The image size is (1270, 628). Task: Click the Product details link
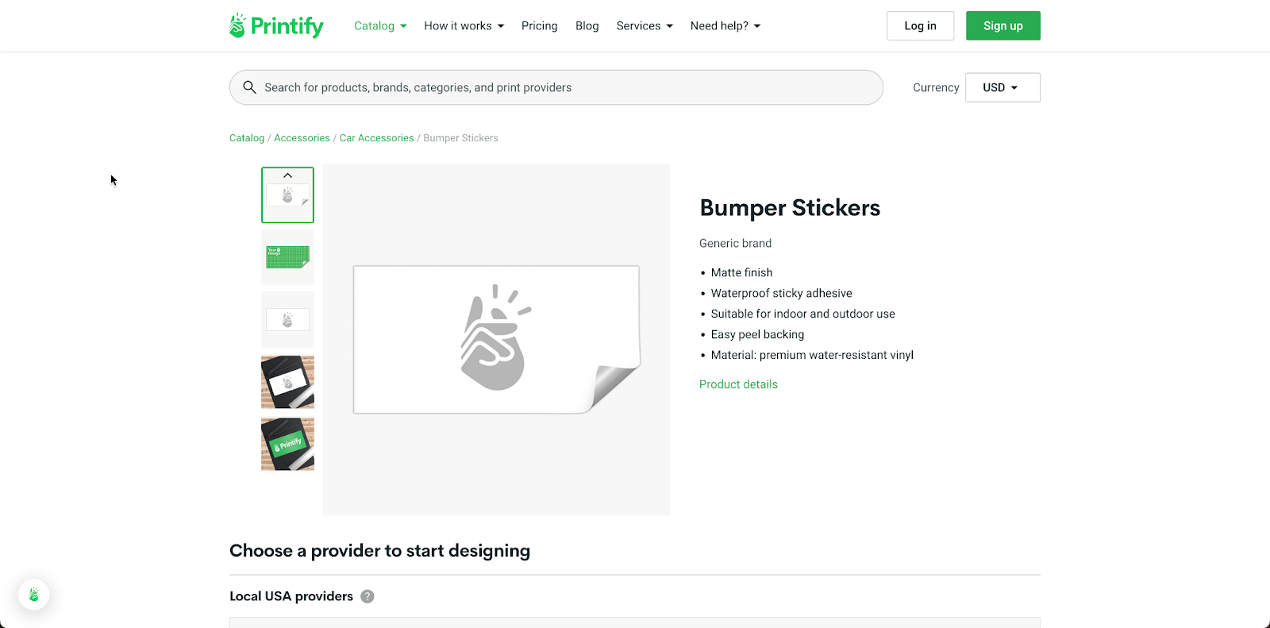pyautogui.click(x=738, y=384)
